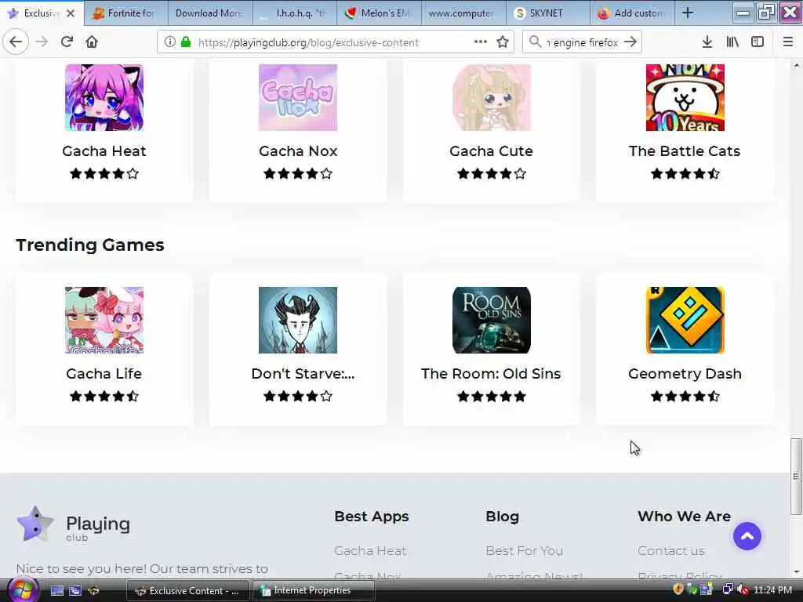
Task: Click the Gacha Cute card title
Action: pos(491,151)
